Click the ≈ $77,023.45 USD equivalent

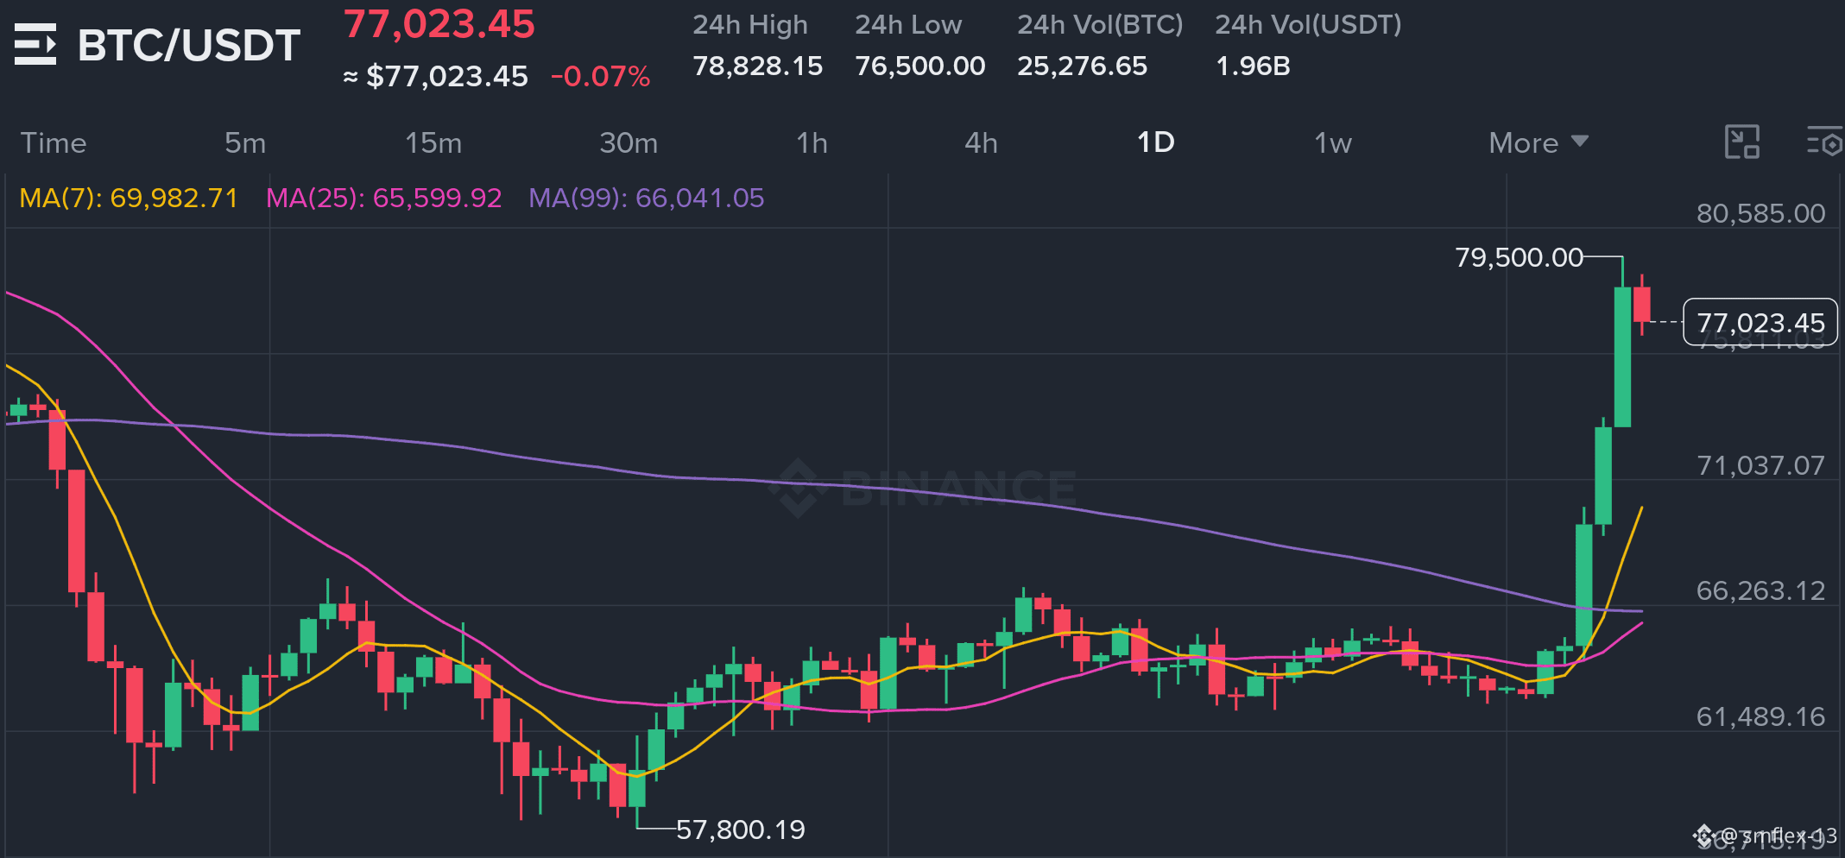436,77
